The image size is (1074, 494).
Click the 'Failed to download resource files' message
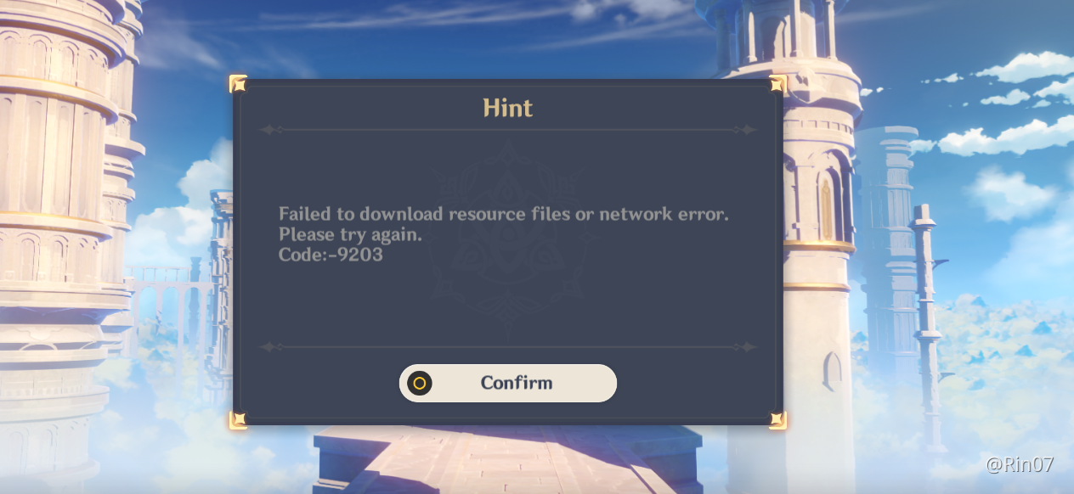(504, 215)
